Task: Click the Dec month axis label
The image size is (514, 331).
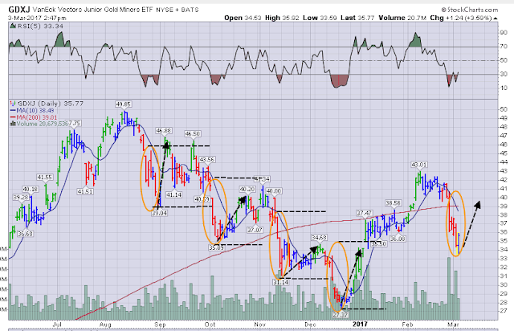Action: tap(310, 324)
